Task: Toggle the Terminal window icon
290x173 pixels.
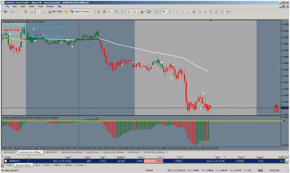Action: pos(37,12)
